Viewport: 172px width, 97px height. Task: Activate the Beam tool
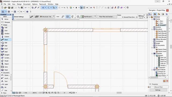(x=6, y=40)
